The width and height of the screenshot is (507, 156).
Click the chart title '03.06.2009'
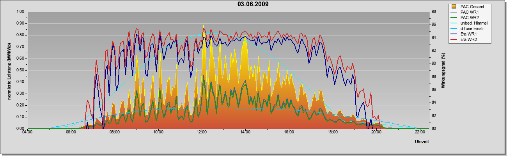click(253, 4)
